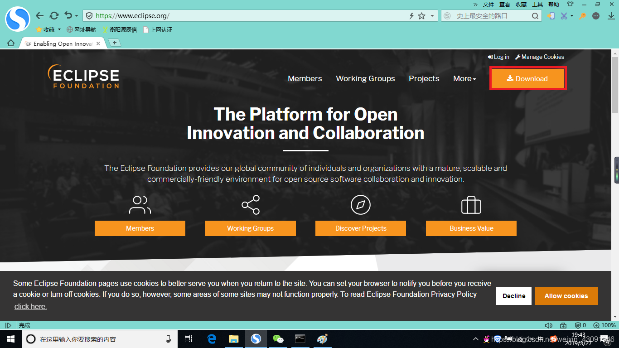Open the 上网认证 bookmark

point(158,30)
